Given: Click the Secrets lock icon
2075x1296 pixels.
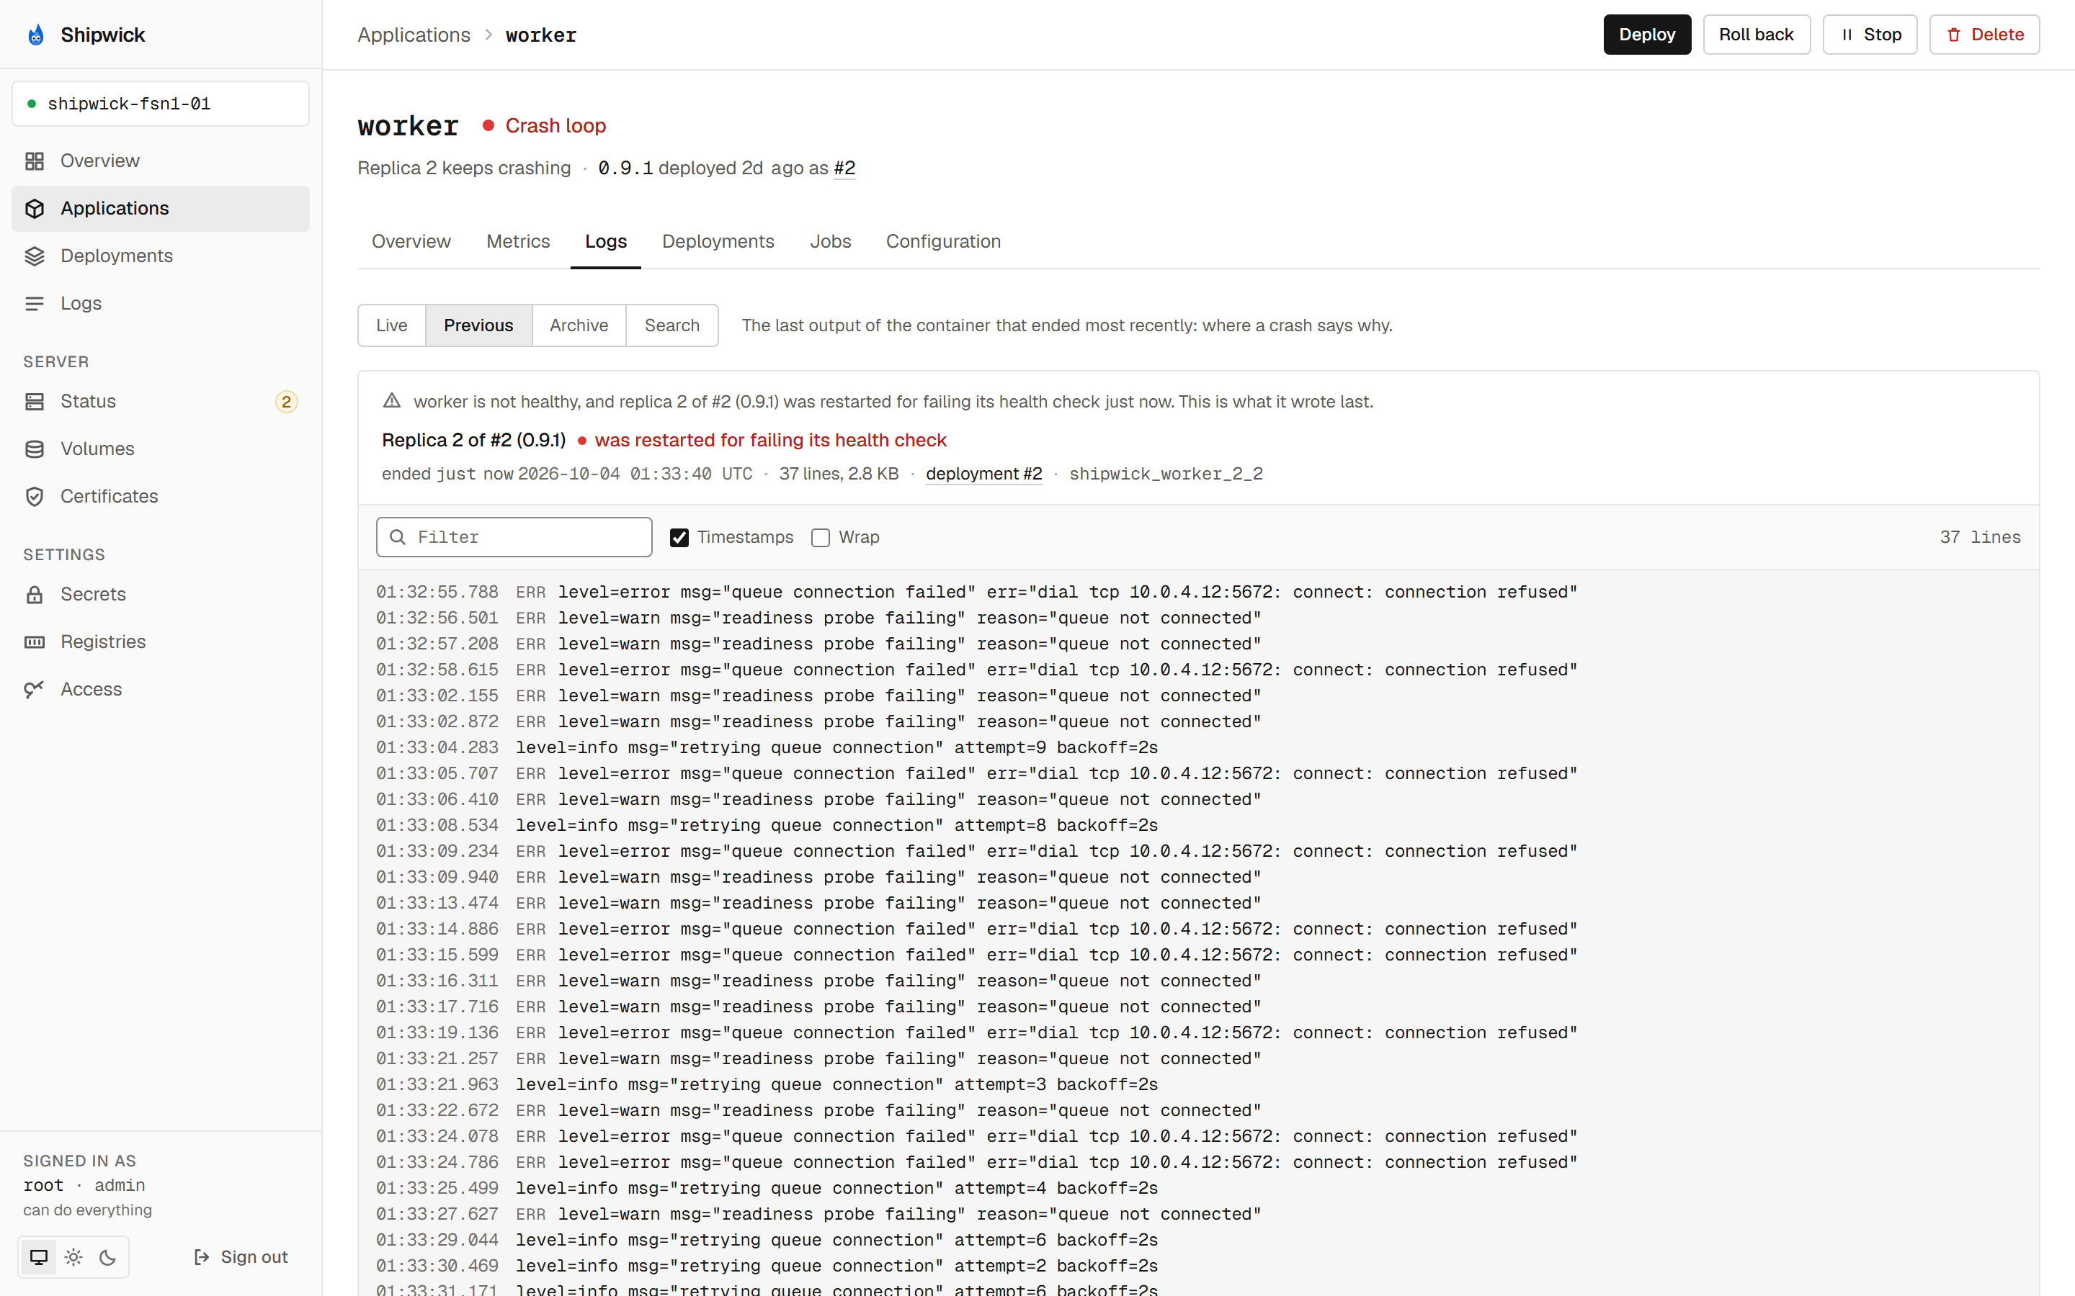Looking at the screenshot, I should coord(35,594).
